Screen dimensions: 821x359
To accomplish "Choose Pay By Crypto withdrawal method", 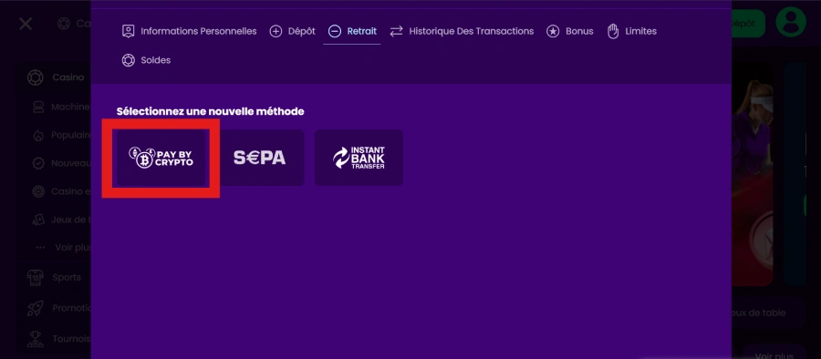I will pos(161,157).
